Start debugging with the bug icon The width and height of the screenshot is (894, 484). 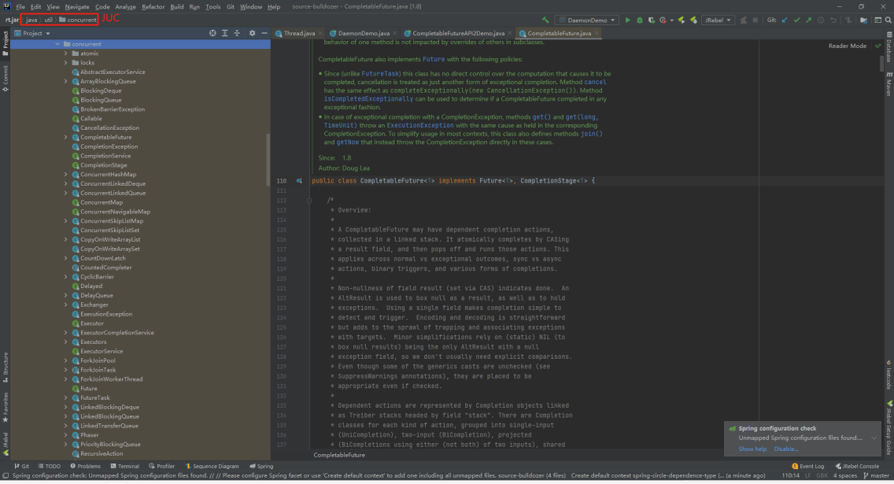coord(639,20)
